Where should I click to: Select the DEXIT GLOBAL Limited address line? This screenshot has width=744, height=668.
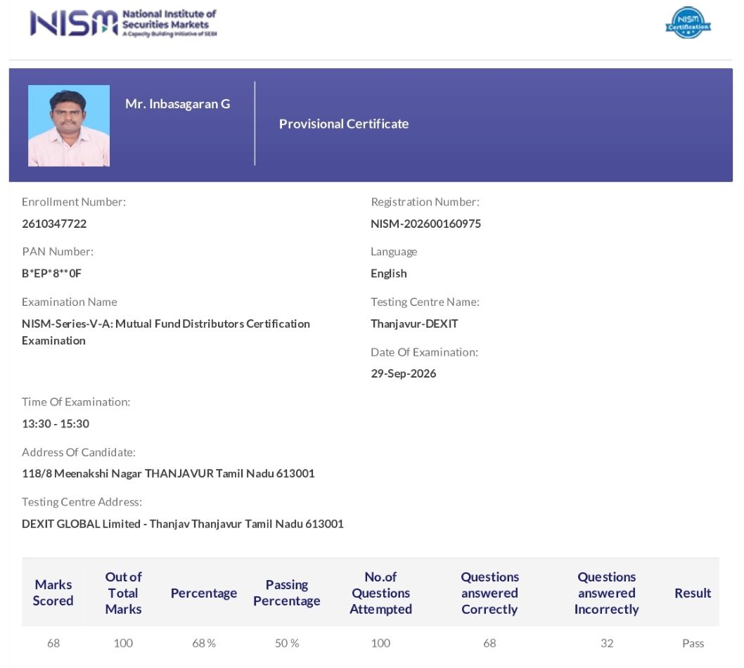(183, 524)
